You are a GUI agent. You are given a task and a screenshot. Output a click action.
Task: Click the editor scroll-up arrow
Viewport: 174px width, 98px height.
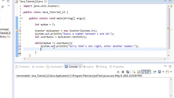click(168, 6)
